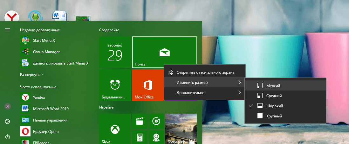Choose Открепить от начального экрана
The image size is (349, 144).
(x=205, y=72)
